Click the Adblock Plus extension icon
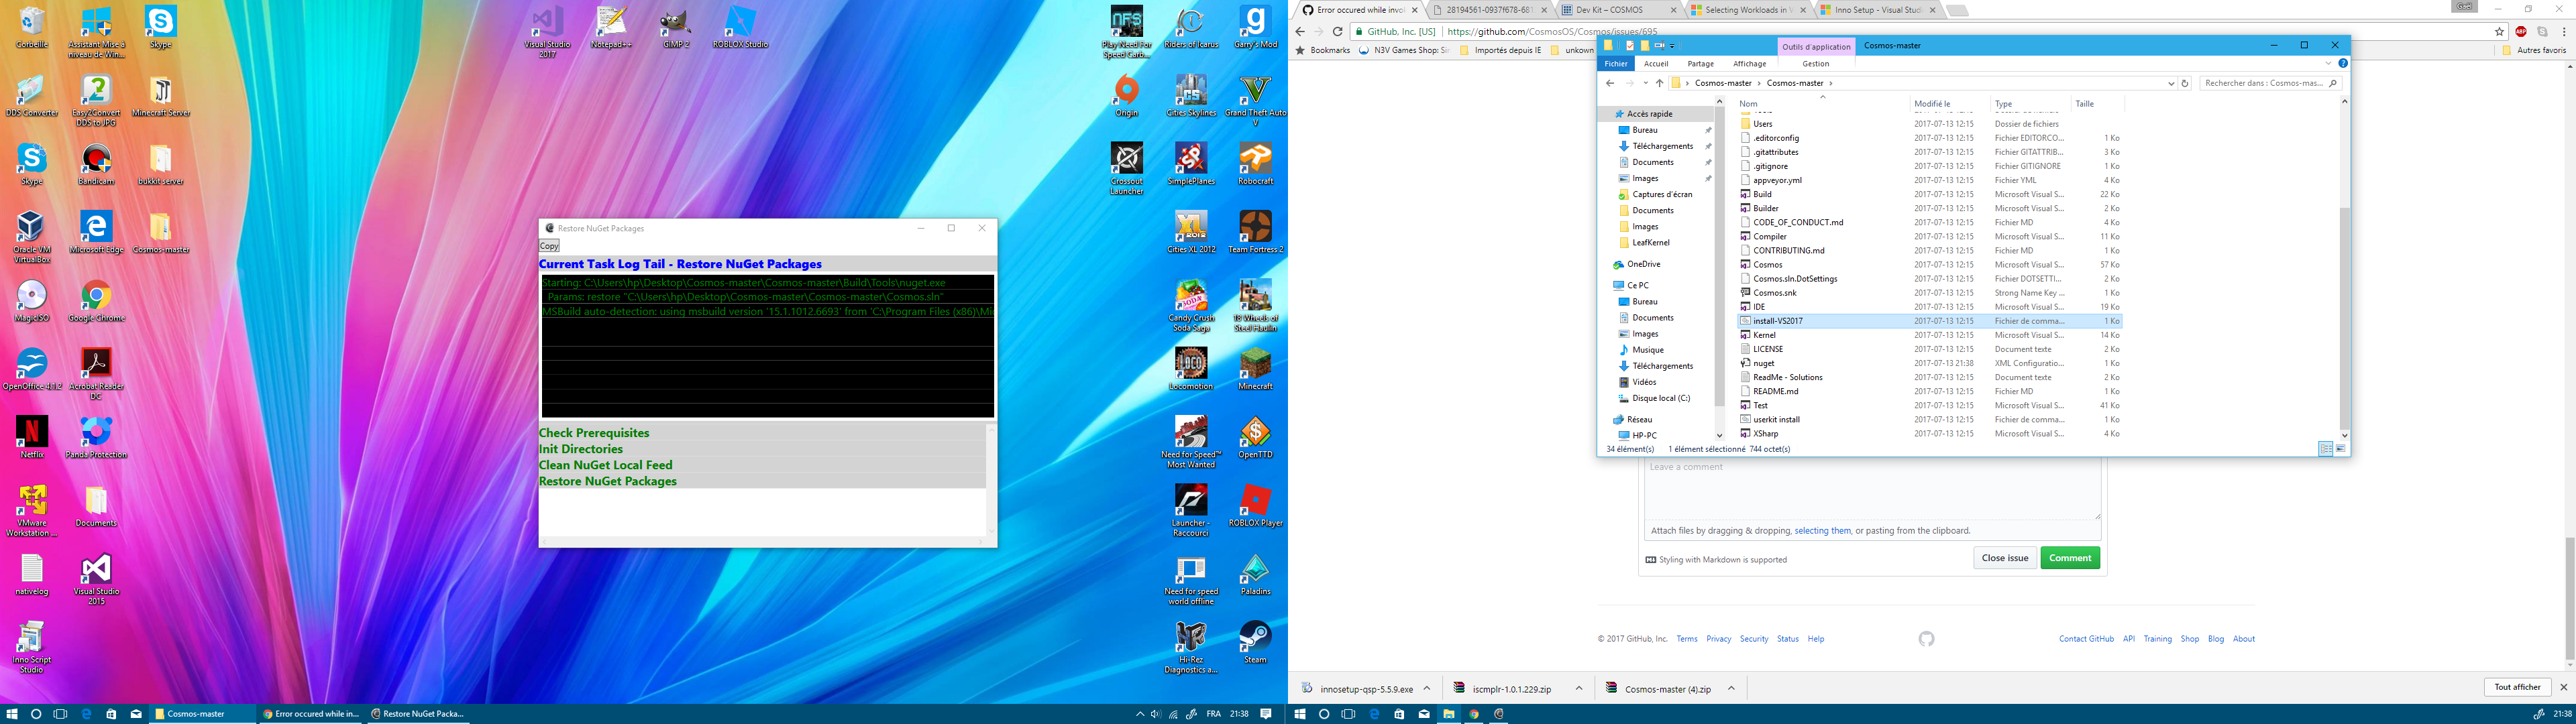The height and width of the screenshot is (724, 2576). (x=2521, y=32)
